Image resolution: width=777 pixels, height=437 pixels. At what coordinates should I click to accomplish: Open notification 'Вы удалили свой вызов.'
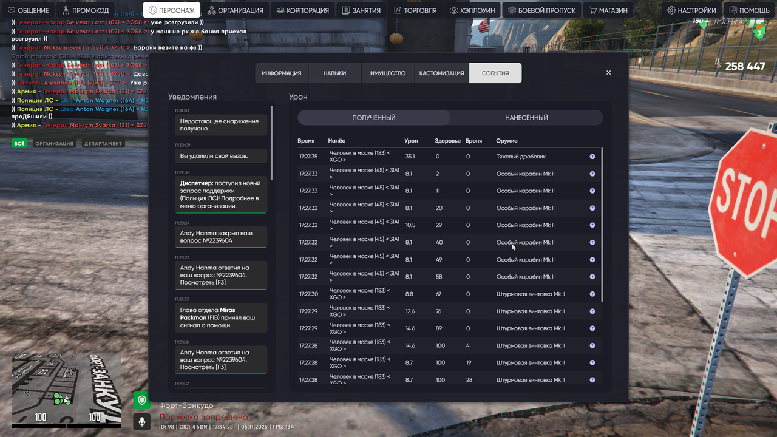[x=221, y=156]
